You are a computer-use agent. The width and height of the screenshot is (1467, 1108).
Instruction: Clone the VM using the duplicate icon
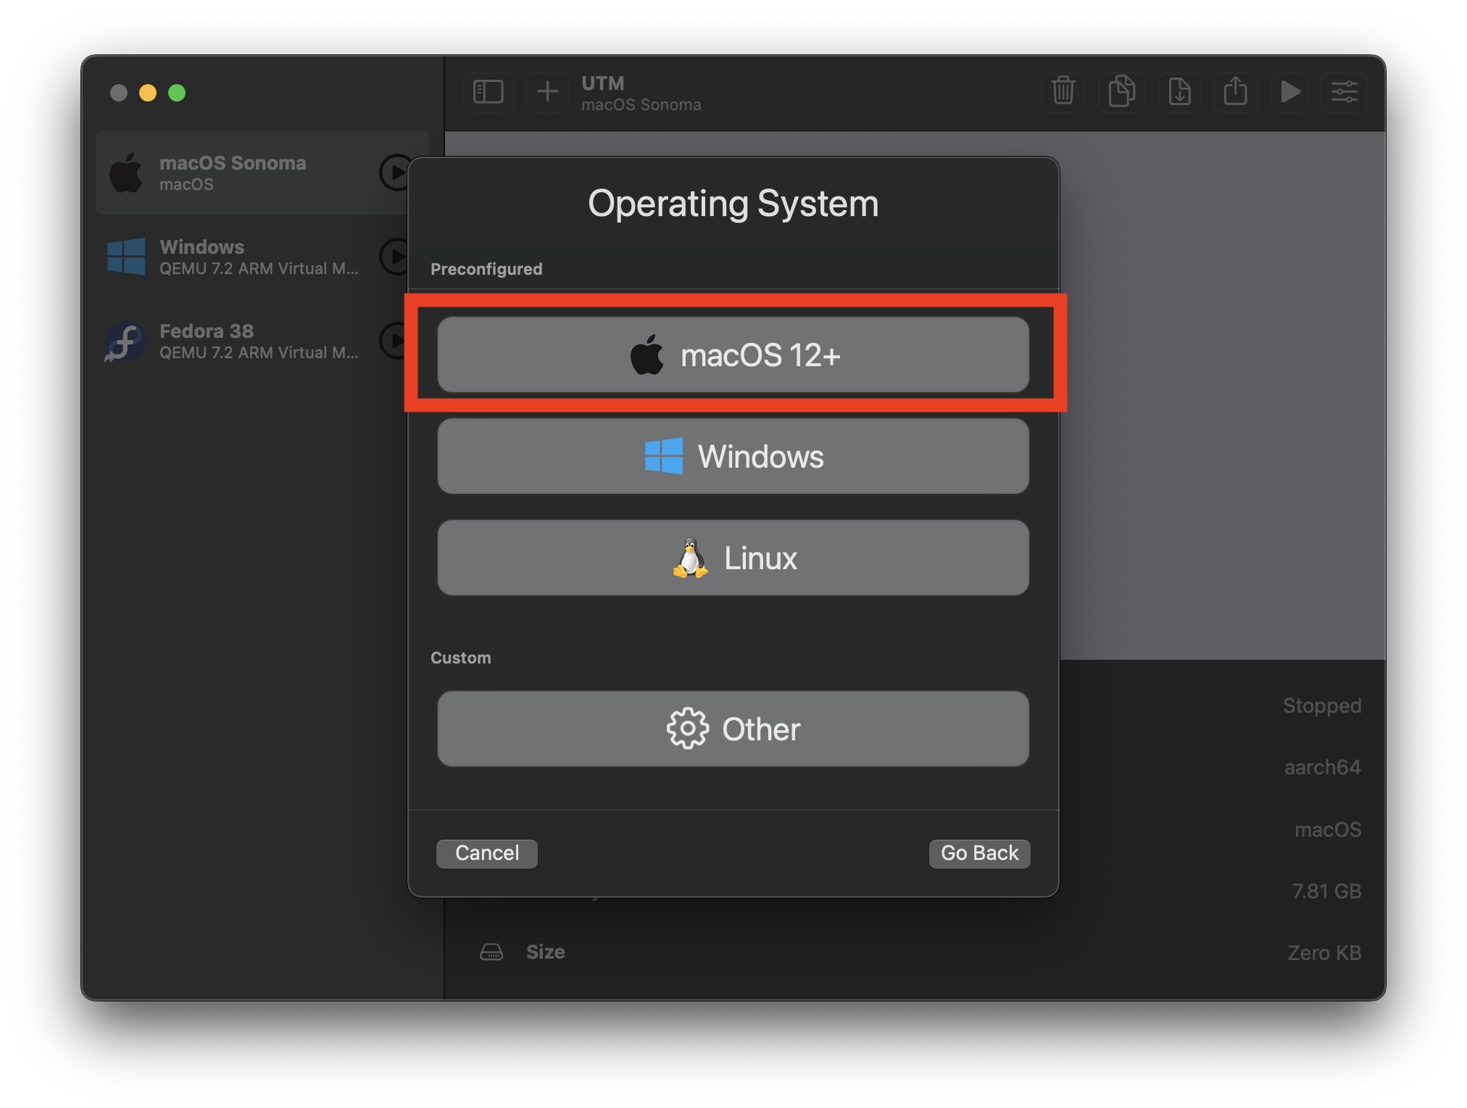tap(1121, 92)
